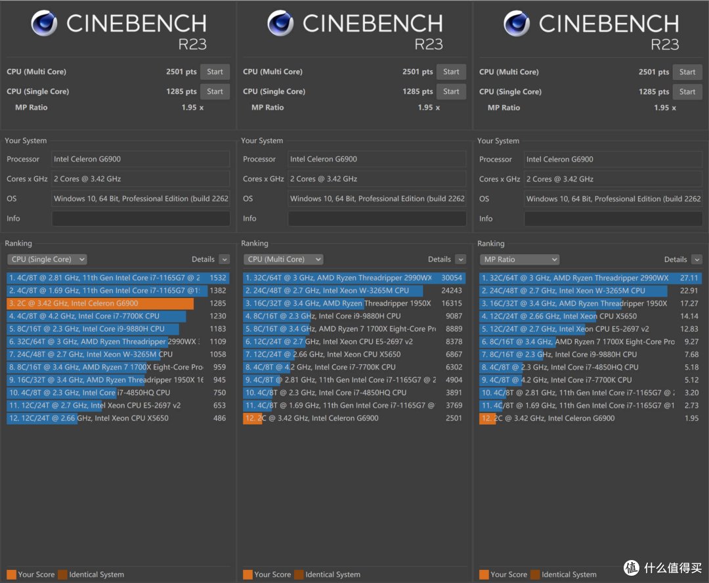
Task: Select the Threadripper 2990WX entry in the multi-core ranking
Action: click(x=354, y=278)
